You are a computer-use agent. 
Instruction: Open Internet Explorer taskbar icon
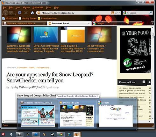[x=69, y=134]
